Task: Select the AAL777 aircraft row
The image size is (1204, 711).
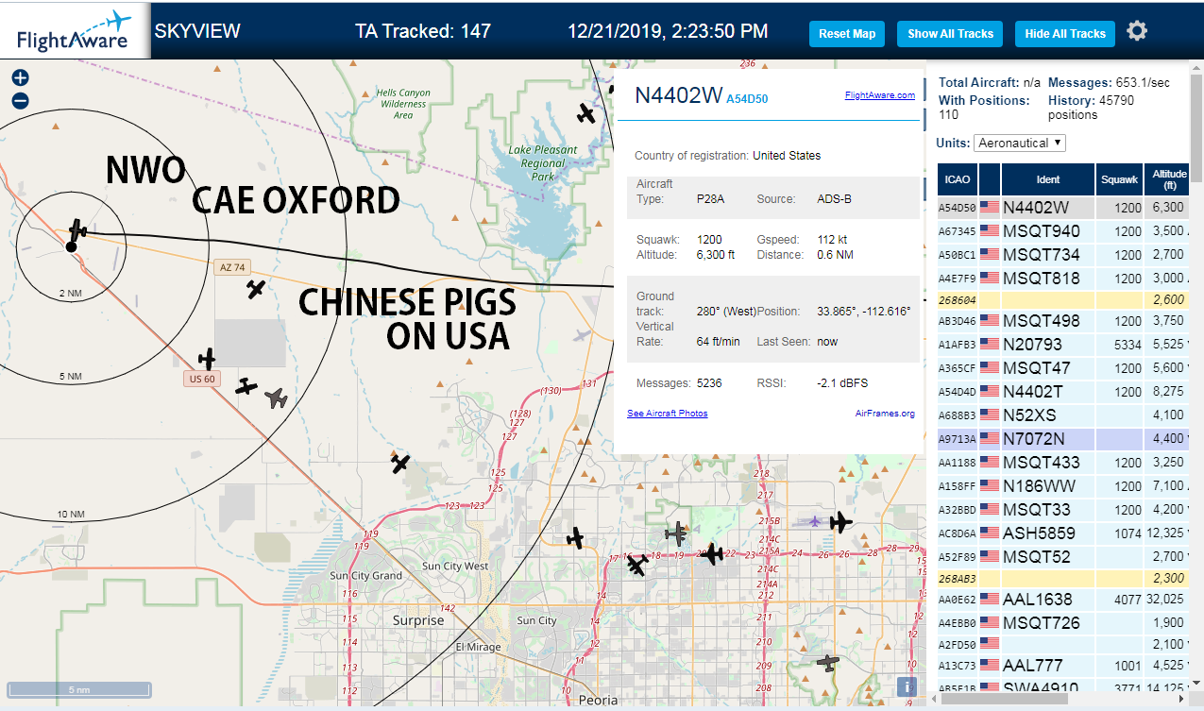Action: coord(1063,665)
